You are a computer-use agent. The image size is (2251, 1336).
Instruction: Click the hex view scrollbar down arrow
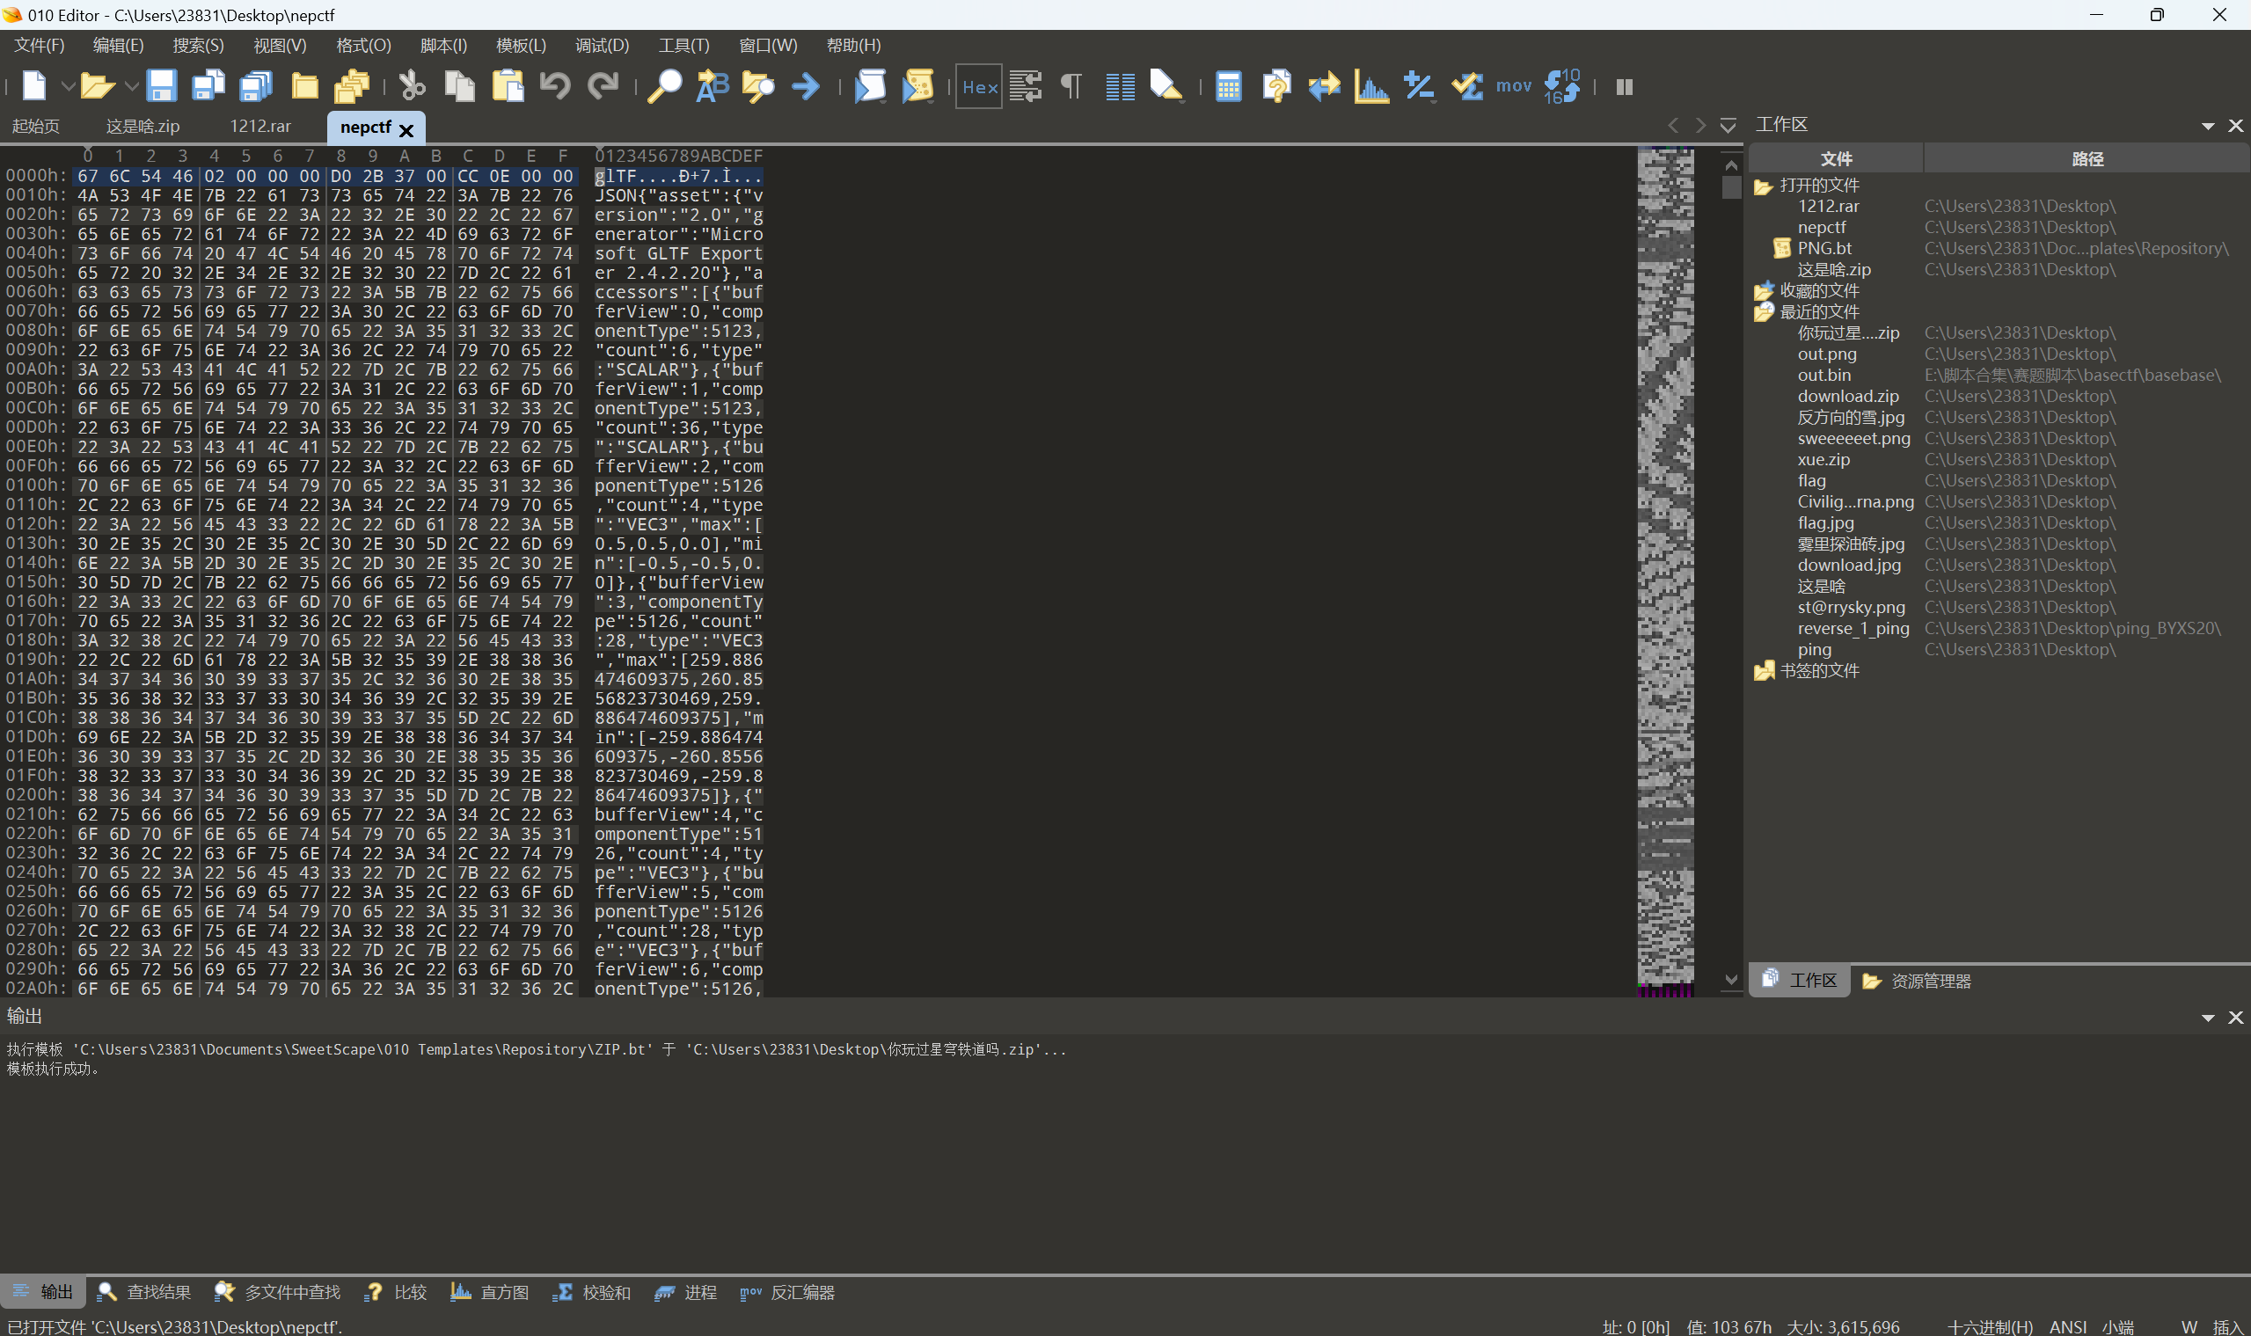coord(1730,980)
